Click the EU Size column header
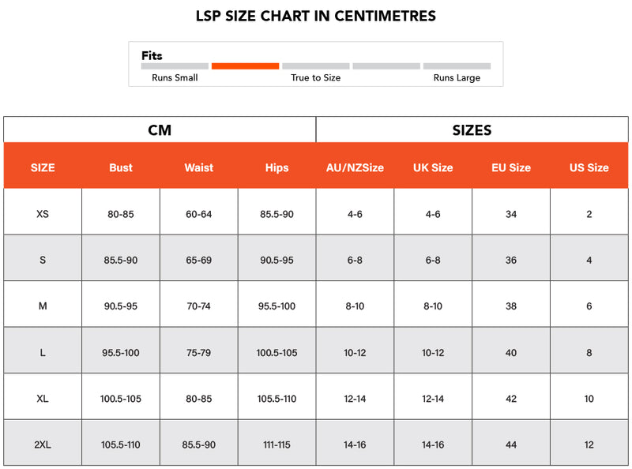 point(511,167)
